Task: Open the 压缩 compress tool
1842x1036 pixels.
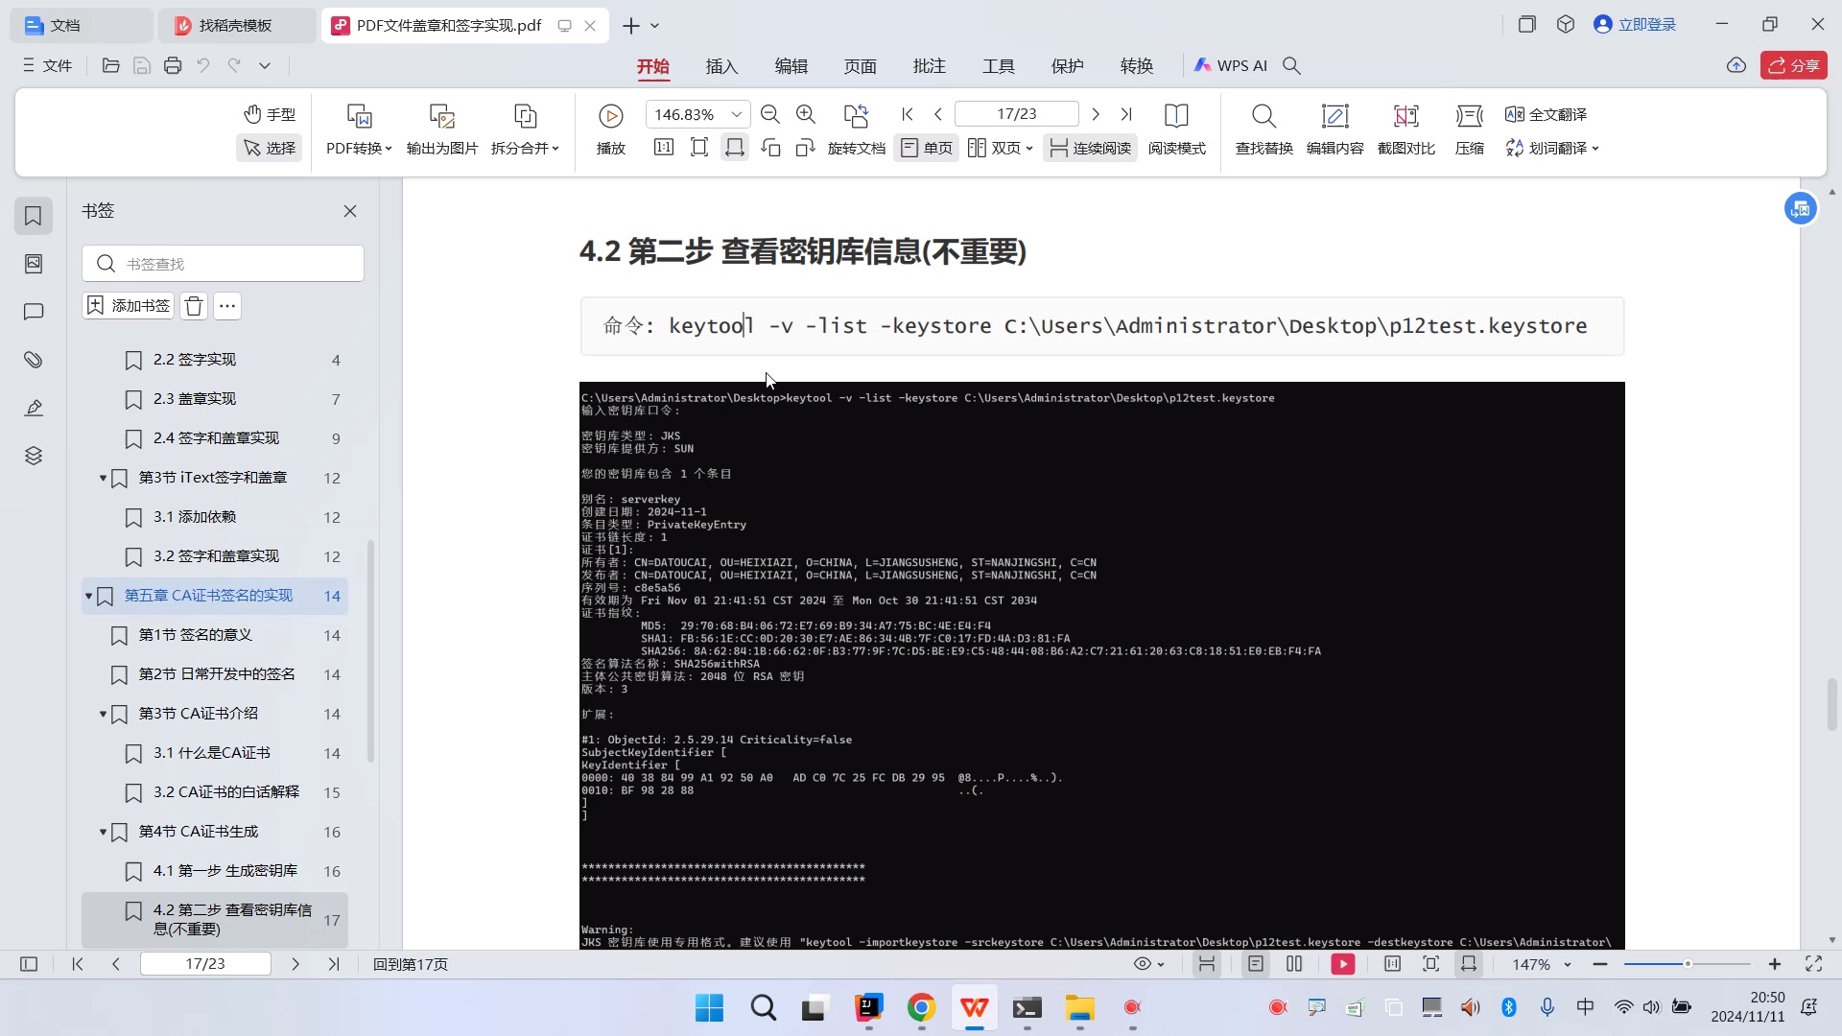Action: (x=1470, y=129)
